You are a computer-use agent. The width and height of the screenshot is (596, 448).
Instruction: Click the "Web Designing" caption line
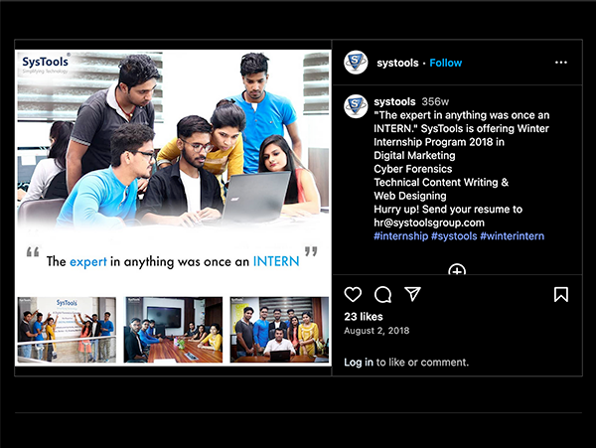click(x=410, y=196)
